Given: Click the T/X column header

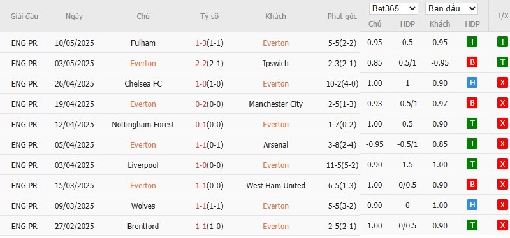Looking at the screenshot, I should (x=502, y=17).
